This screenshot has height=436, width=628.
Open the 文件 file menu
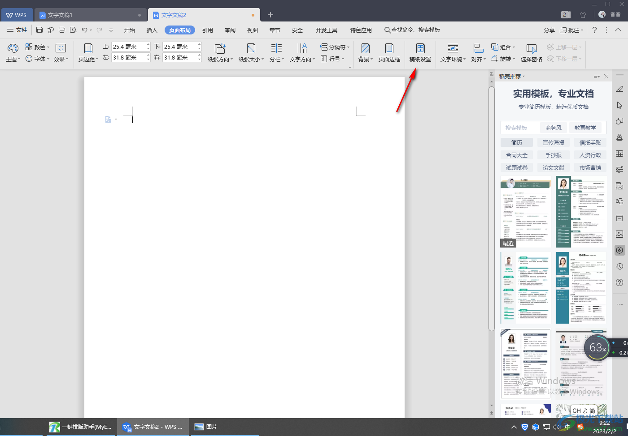click(17, 30)
